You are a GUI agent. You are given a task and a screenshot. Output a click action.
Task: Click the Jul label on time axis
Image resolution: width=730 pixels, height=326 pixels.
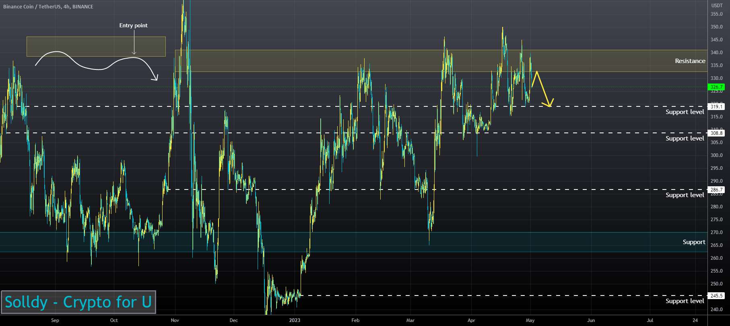click(x=650, y=320)
